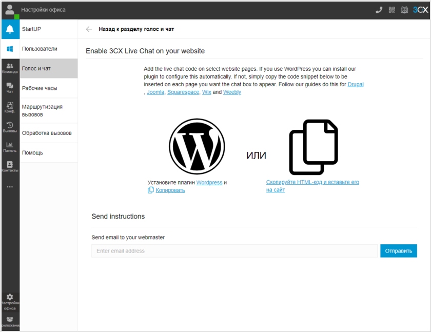Click Скопируйте HTML-код link

[312, 186]
